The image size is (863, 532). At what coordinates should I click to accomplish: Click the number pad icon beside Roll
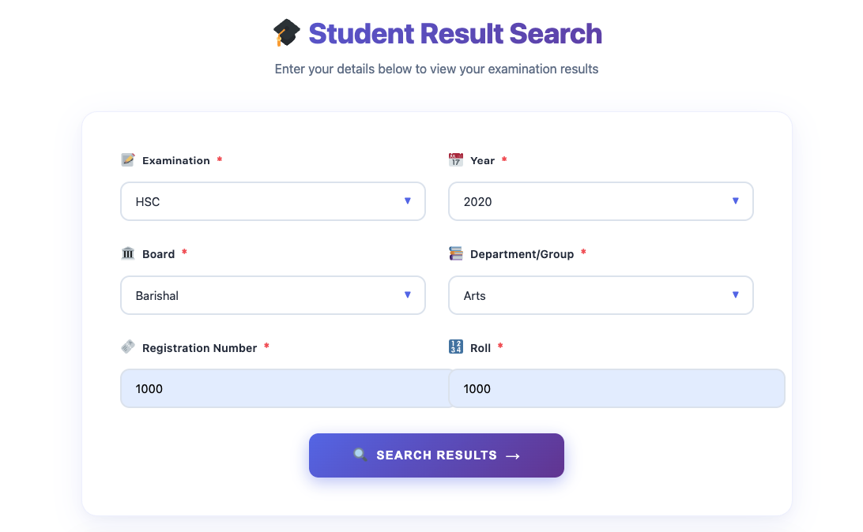455,347
